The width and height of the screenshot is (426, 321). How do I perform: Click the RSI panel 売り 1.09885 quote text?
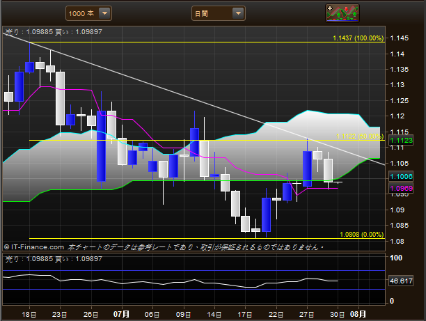click(x=29, y=259)
